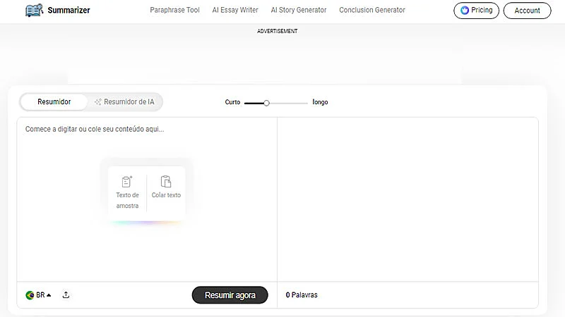Open the BR language dropdown
The width and height of the screenshot is (565, 317).
click(x=39, y=295)
